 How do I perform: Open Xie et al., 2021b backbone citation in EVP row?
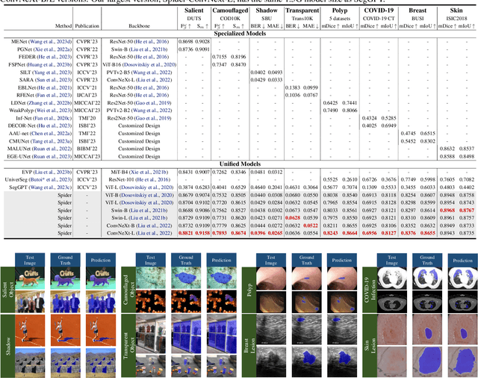[148, 173]
